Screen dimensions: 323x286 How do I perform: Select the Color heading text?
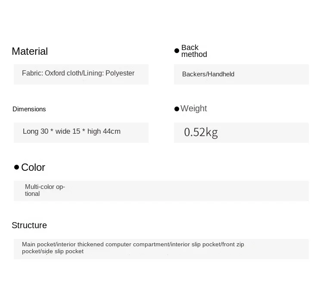click(33, 167)
